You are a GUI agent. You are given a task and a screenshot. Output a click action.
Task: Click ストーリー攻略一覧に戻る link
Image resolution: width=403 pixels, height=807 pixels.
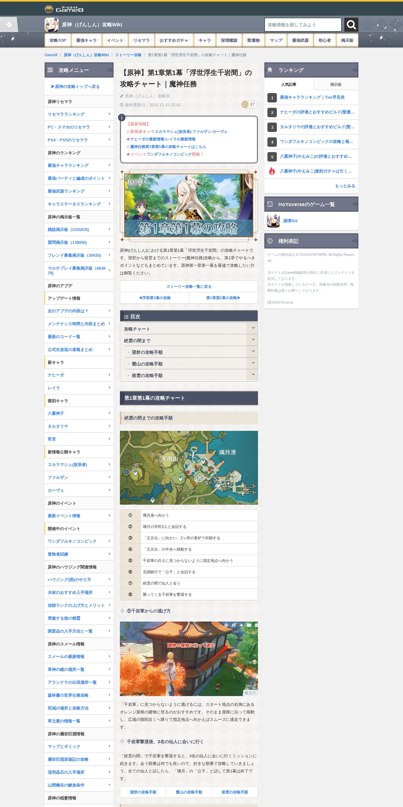(x=189, y=286)
